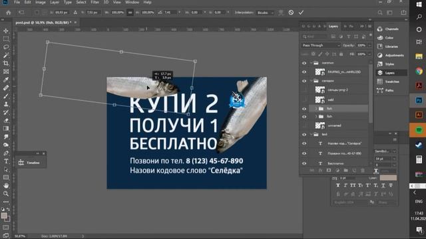This screenshot has width=426, height=239.
Task: Open the Filter menu
Action: click(95, 2)
